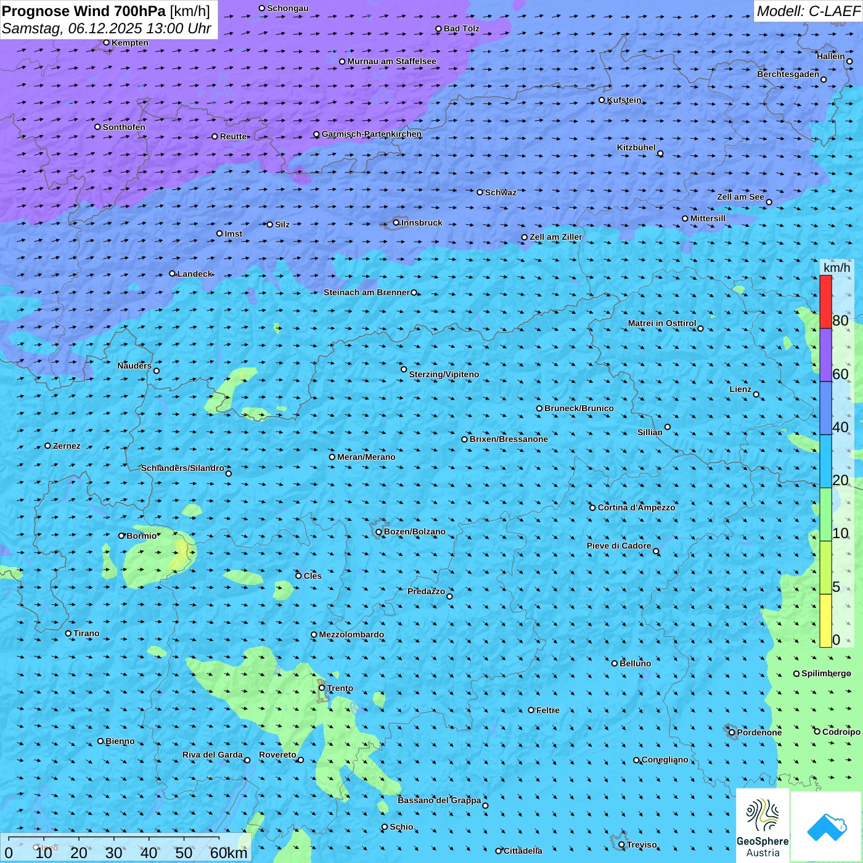Click the 'Samstag, 06.12.2025 13:00 Uhr' date text
Screen dimensions: 863x863
coord(107,28)
